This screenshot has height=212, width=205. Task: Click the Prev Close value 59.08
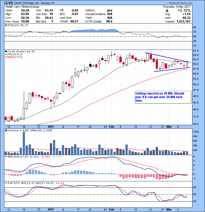point(25,21)
